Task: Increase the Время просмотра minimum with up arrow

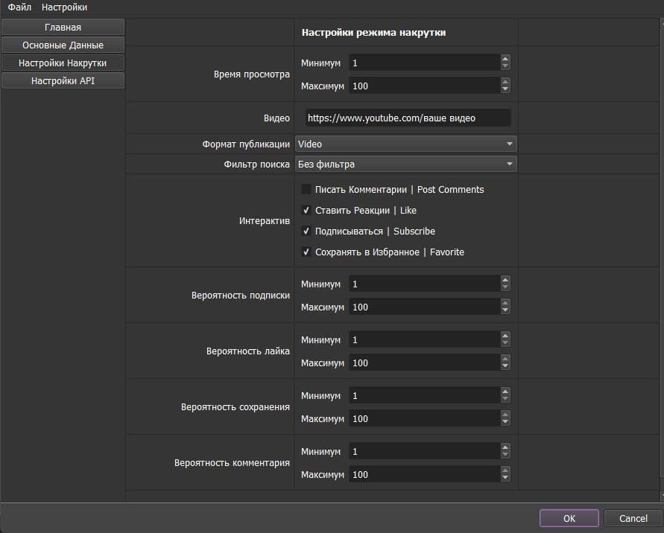Action: pyautogui.click(x=506, y=60)
